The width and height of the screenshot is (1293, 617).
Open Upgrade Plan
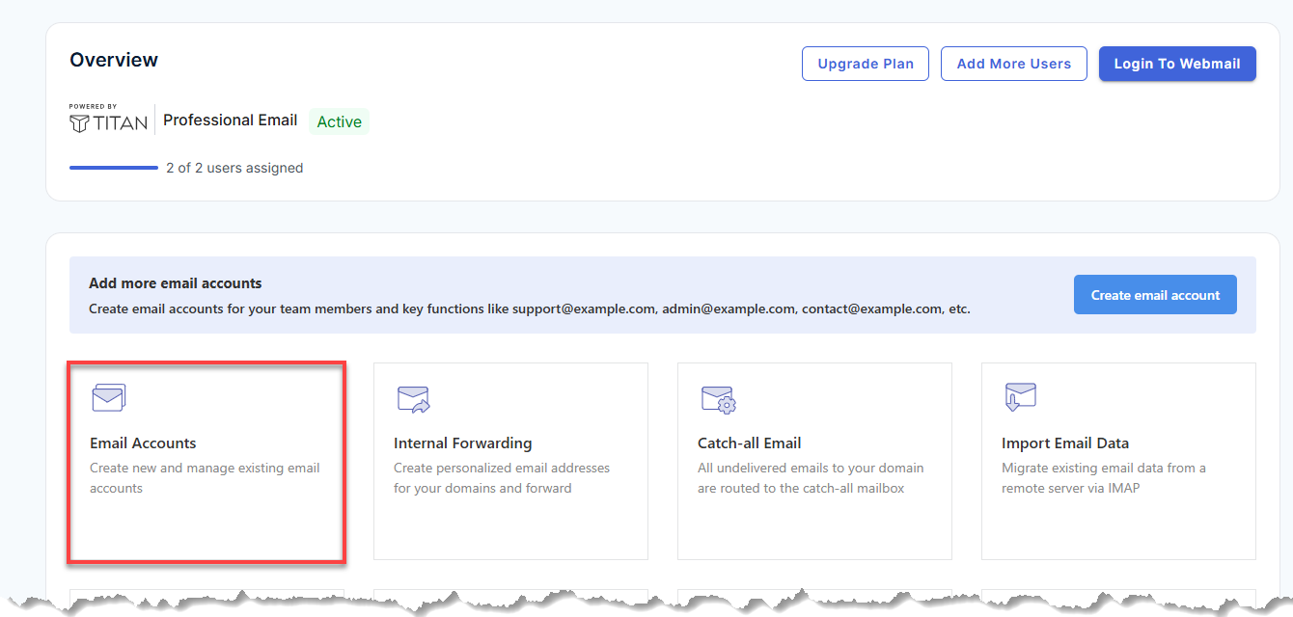click(866, 64)
